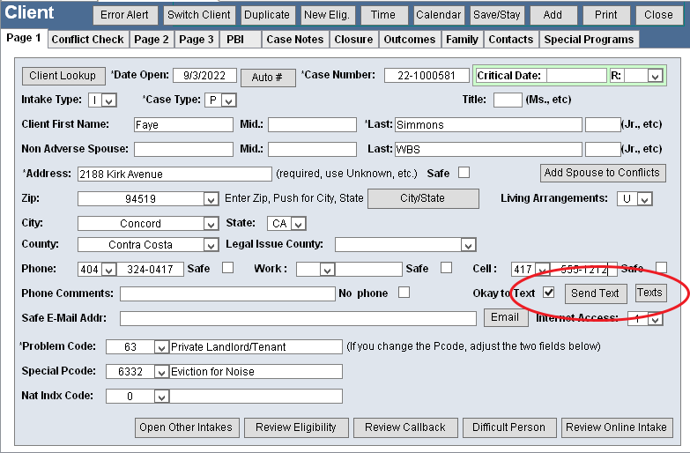Open the Time button
The width and height of the screenshot is (690, 453).
(382, 15)
